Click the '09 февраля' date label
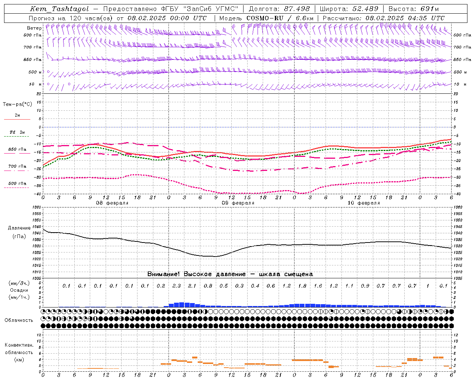This screenshot has height=378, width=473. tap(238, 203)
